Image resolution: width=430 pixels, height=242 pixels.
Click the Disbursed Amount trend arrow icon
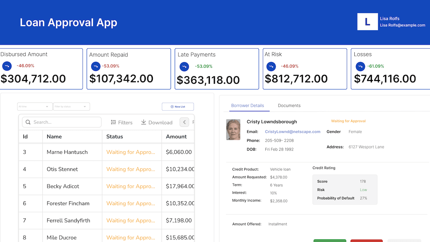tap(7, 66)
